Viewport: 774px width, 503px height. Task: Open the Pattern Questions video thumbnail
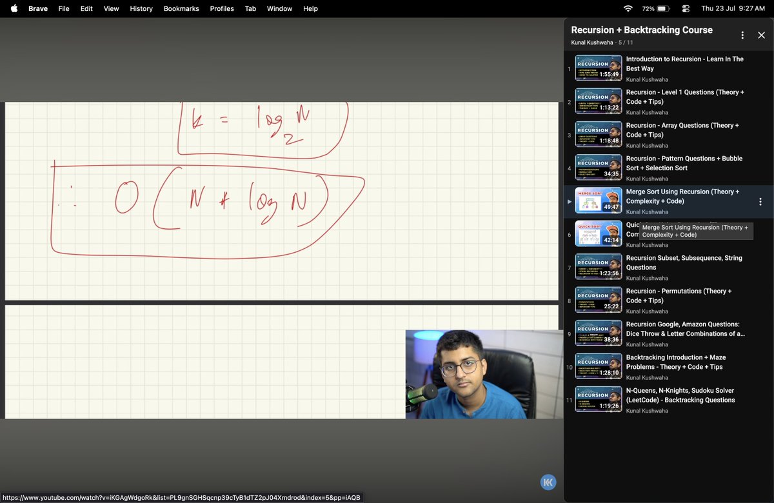pos(599,168)
